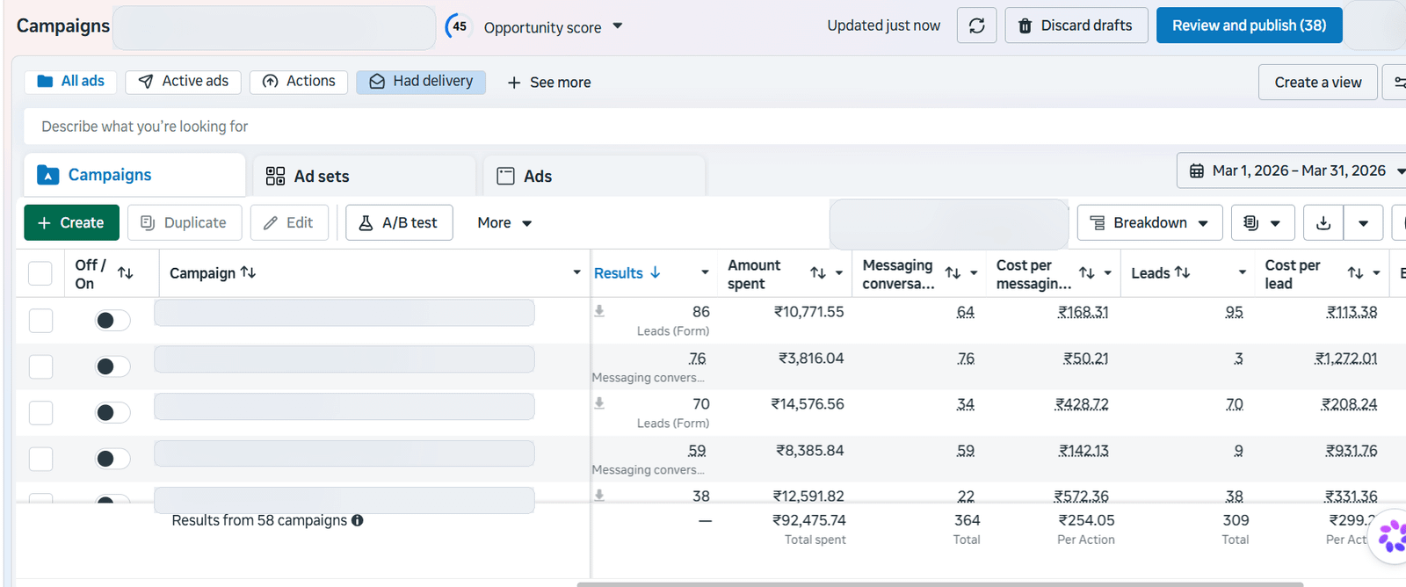Open the Reports icon menu
The width and height of the screenshot is (1406, 587).
(1262, 223)
